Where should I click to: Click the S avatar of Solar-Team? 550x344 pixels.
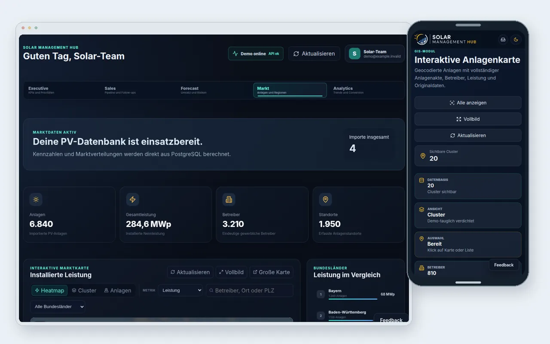point(354,54)
